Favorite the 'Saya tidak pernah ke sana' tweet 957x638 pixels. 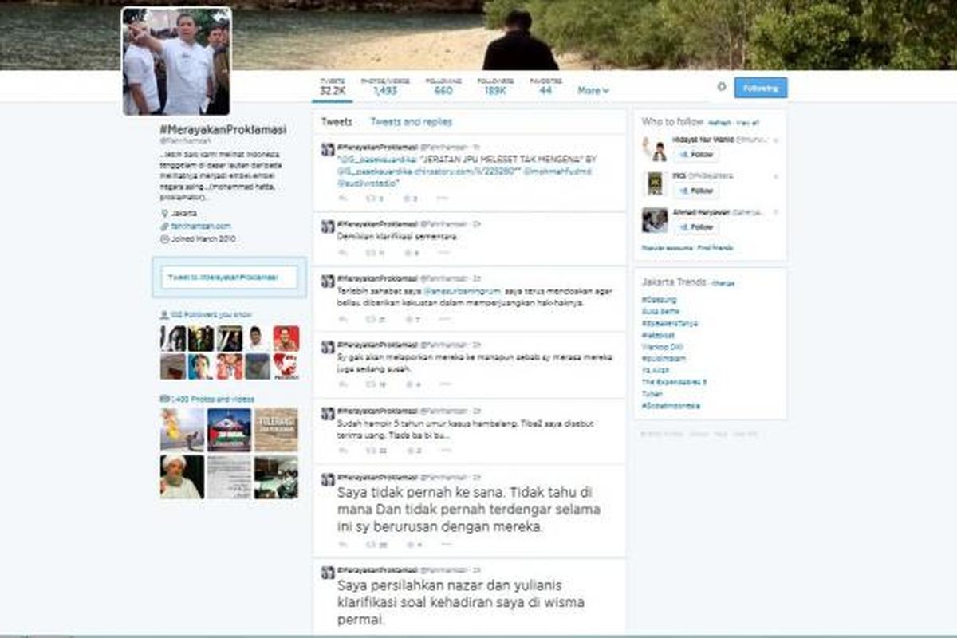408,545
